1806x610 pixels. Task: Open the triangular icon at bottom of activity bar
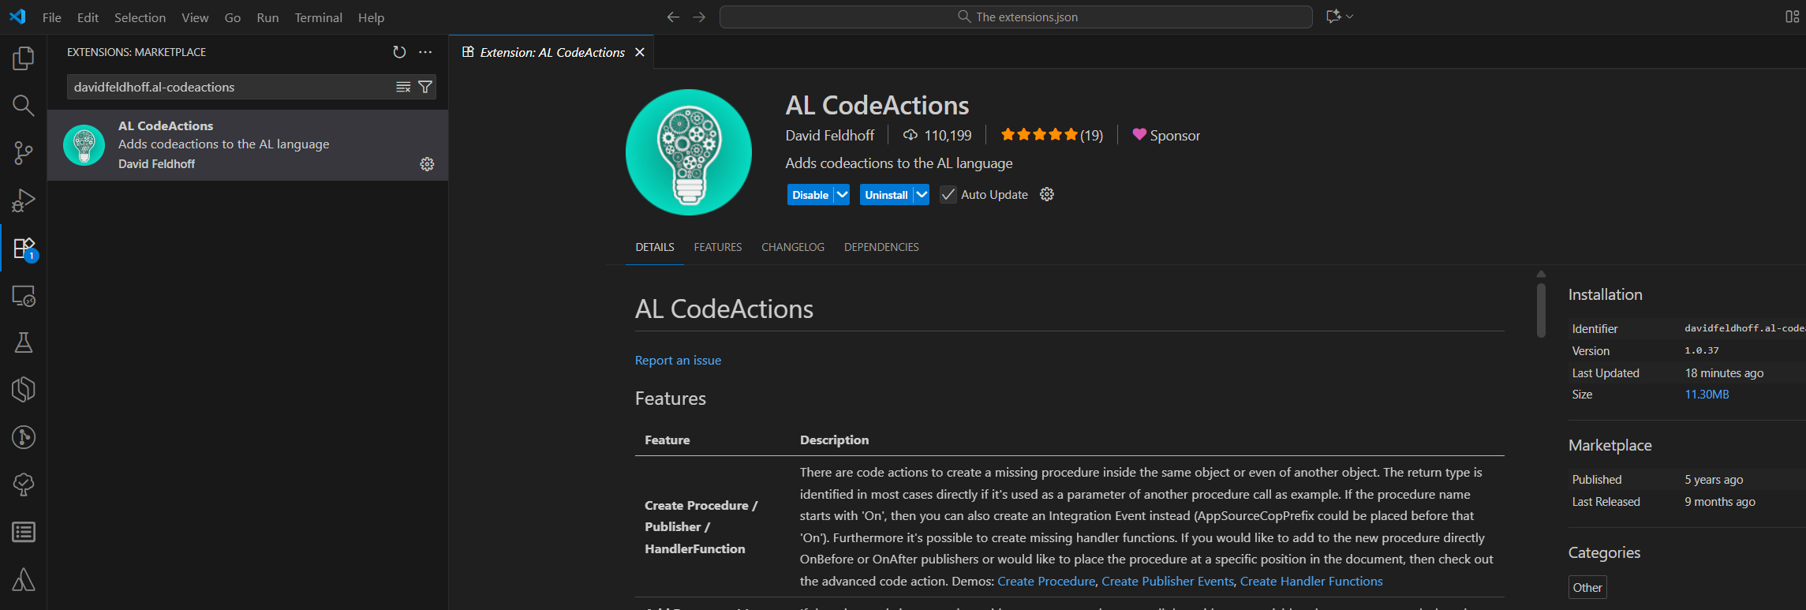pyautogui.click(x=24, y=580)
